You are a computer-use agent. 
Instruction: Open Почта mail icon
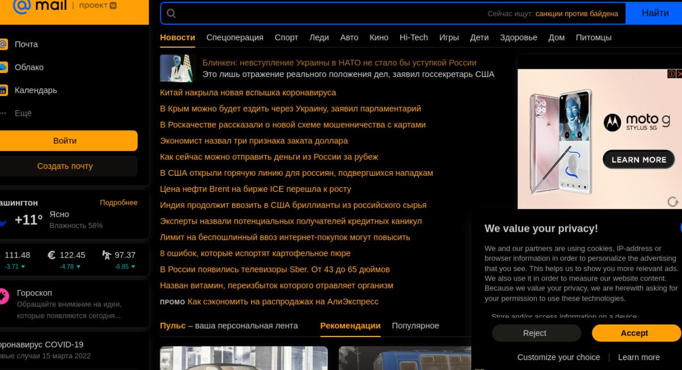[3, 44]
